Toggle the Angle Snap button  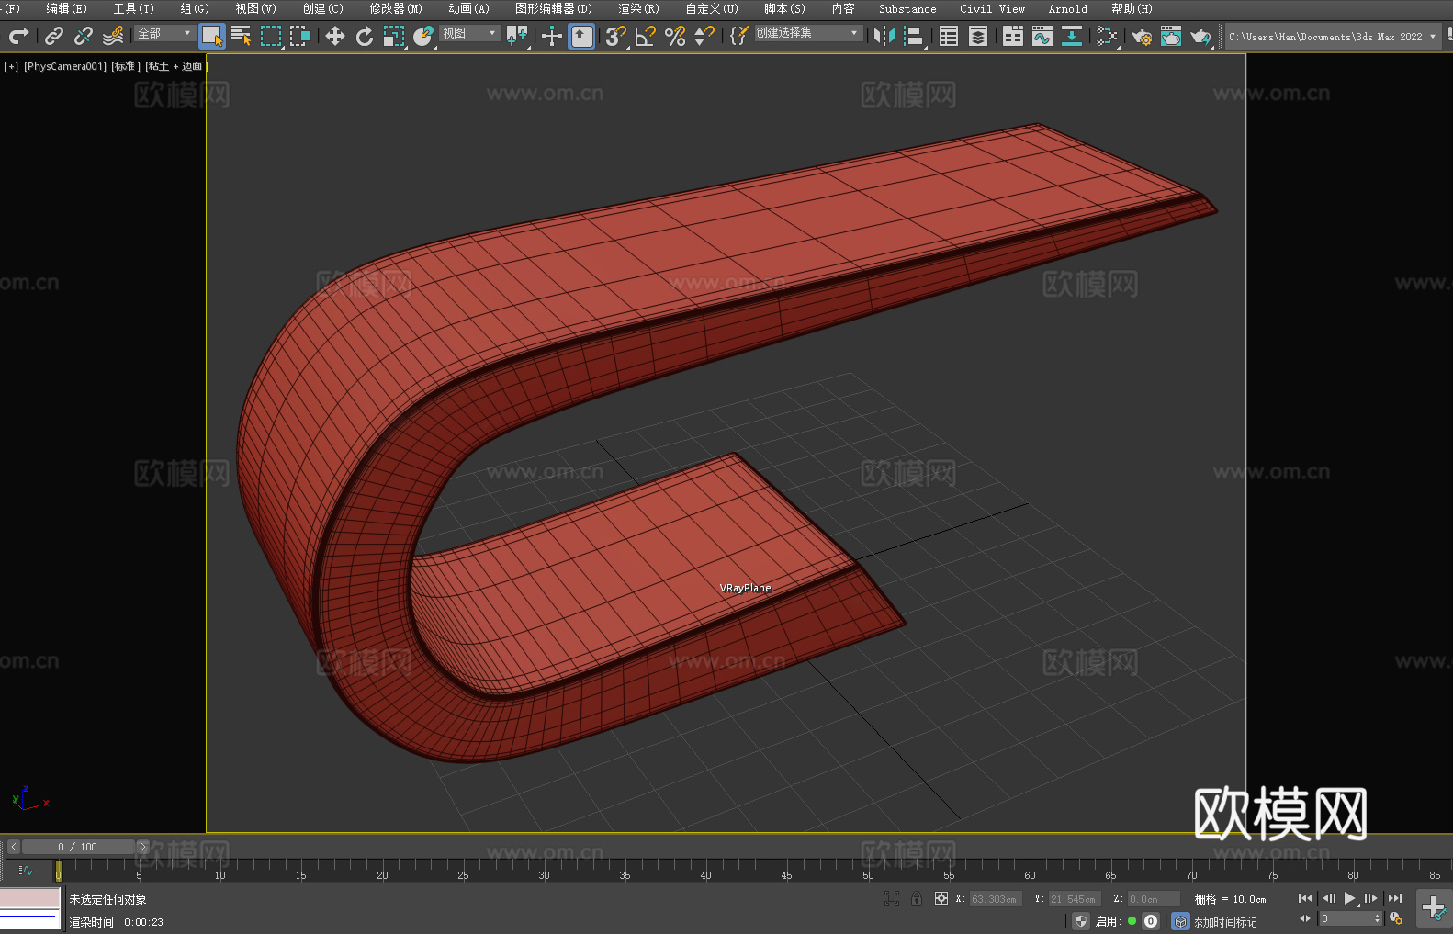tap(646, 36)
